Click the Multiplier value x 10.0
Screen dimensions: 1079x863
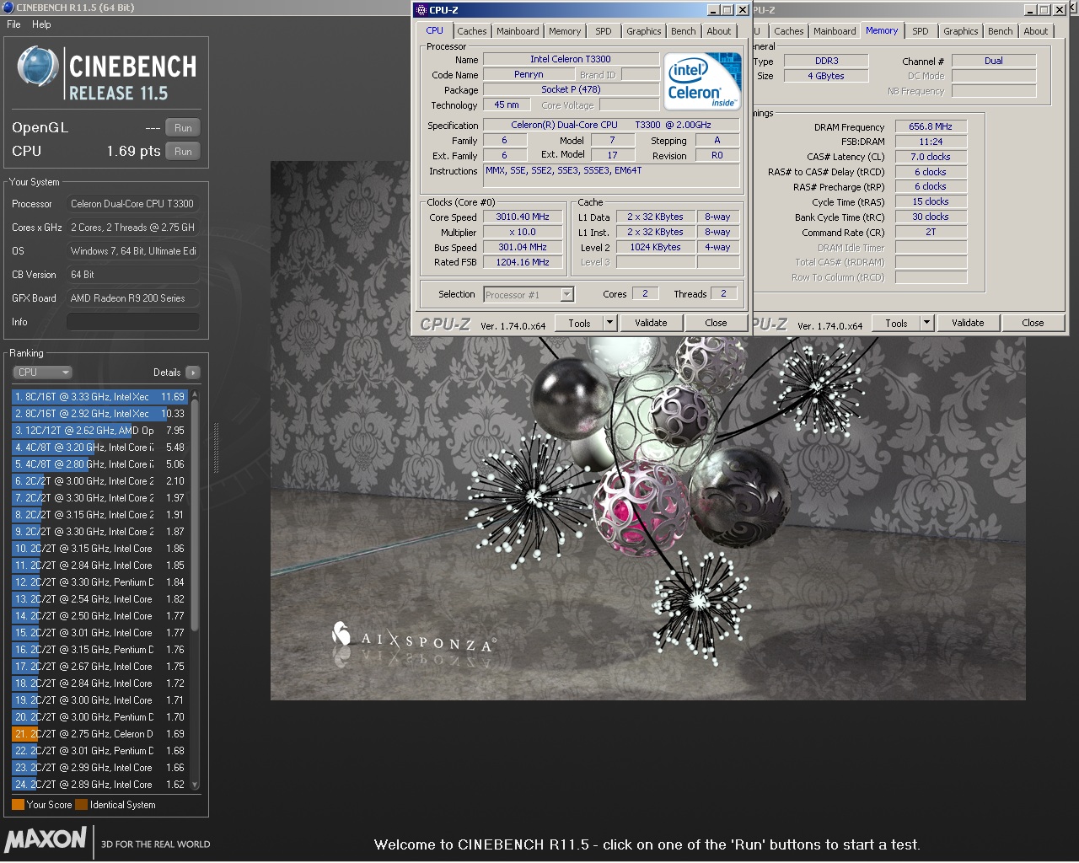[523, 232]
